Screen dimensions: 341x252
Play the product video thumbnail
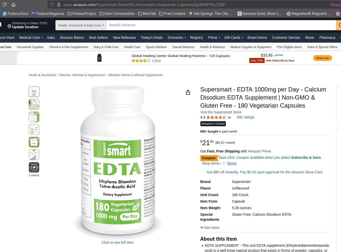tap(34, 167)
